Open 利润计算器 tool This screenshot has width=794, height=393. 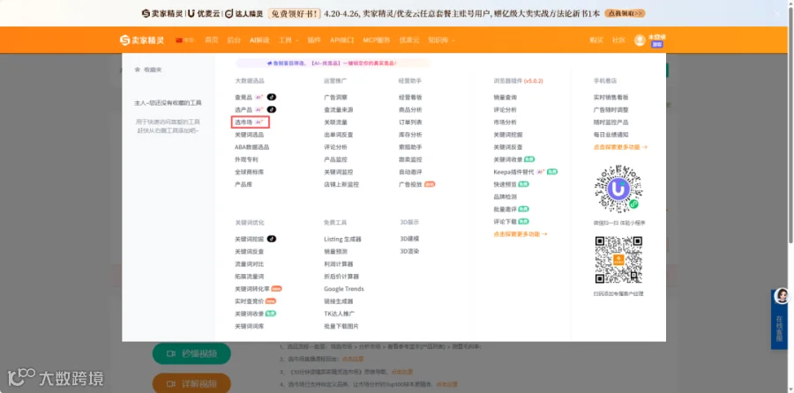[x=339, y=264]
